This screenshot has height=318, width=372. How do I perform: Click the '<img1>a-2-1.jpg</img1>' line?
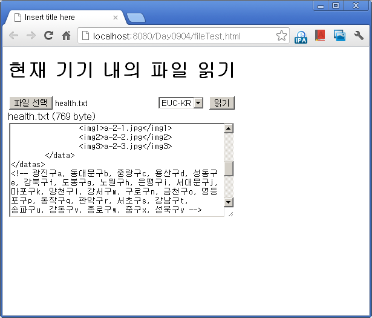tap(125, 128)
